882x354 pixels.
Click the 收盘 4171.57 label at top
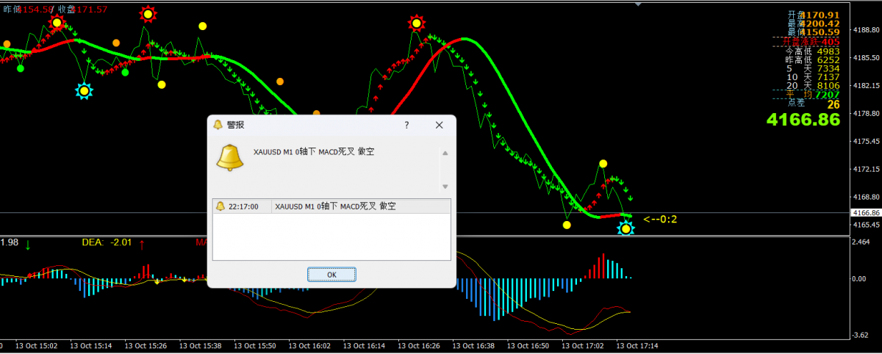point(82,9)
